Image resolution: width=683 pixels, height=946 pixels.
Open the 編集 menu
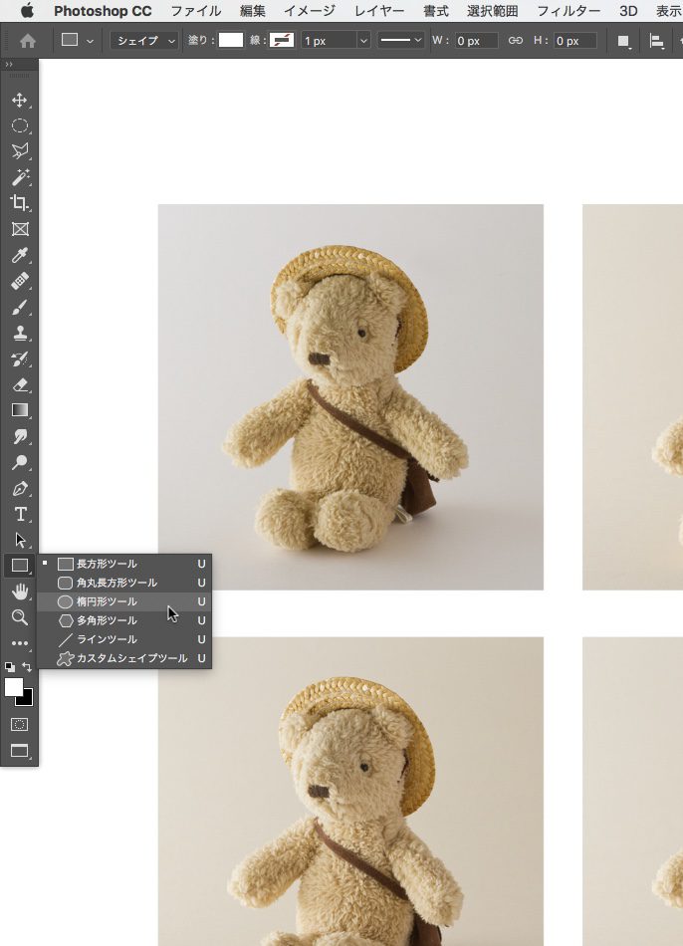pos(252,11)
